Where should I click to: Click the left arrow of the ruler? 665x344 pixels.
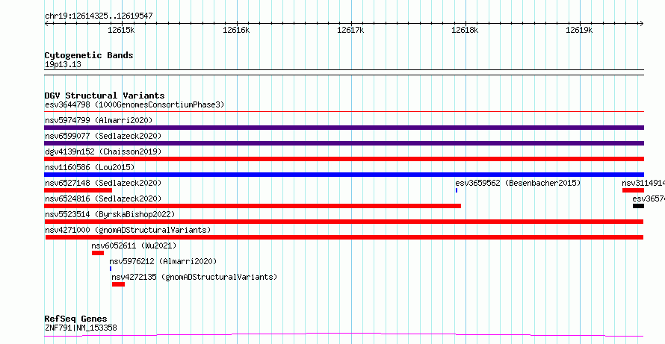tap(47, 24)
